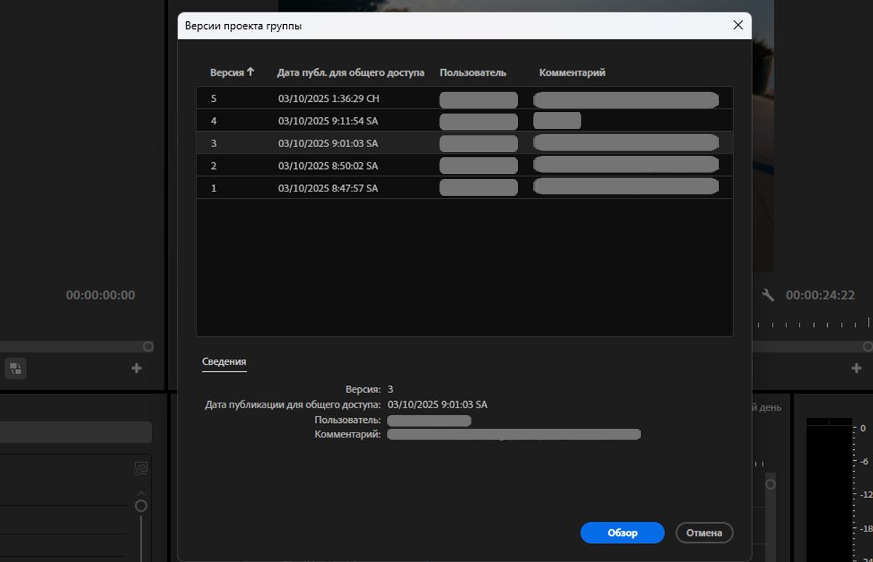Click date 03/10/2025 9:11:54 SA
This screenshot has height=562, width=873.
coord(328,121)
